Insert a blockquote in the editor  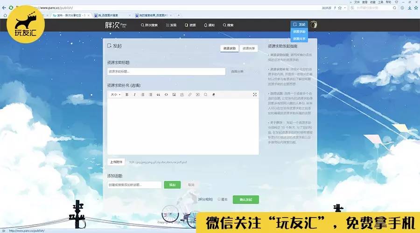click(x=158, y=95)
